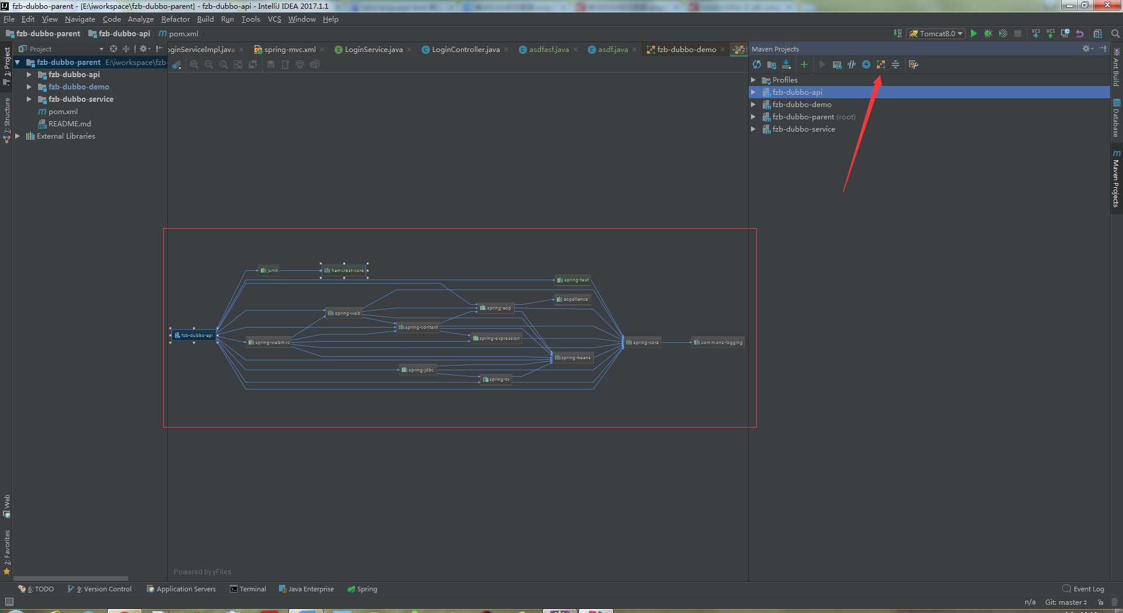This screenshot has height=613, width=1123.
Task: Click Revert changes purple arrow icon
Action: [x=1080, y=33]
